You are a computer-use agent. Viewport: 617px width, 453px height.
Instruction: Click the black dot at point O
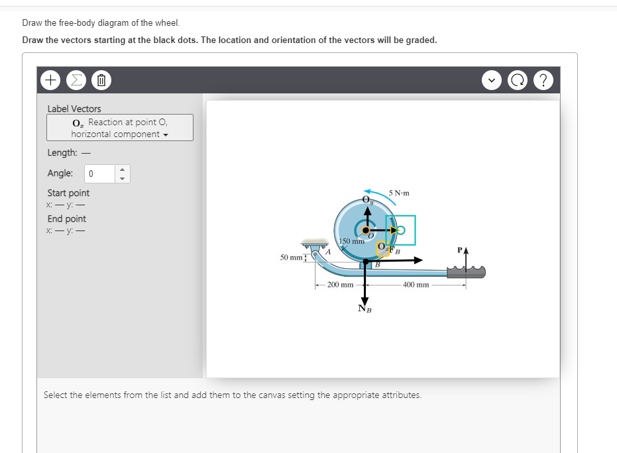click(x=365, y=230)
